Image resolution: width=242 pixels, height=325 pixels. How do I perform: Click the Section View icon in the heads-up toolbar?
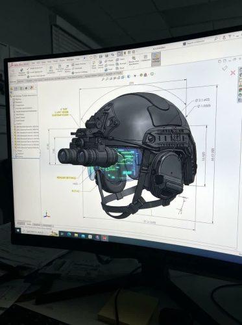tap(115, 78)
